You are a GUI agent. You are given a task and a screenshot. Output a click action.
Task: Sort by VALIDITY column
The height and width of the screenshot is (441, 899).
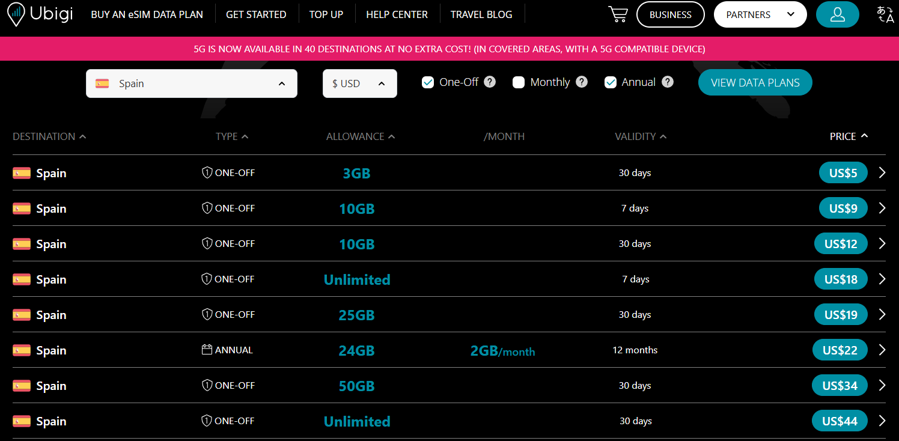click(641, 136)
